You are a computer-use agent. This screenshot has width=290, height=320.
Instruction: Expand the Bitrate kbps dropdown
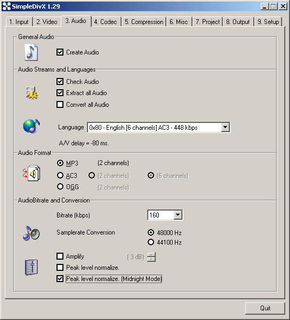pyautogui.click(x=178, y=215)
